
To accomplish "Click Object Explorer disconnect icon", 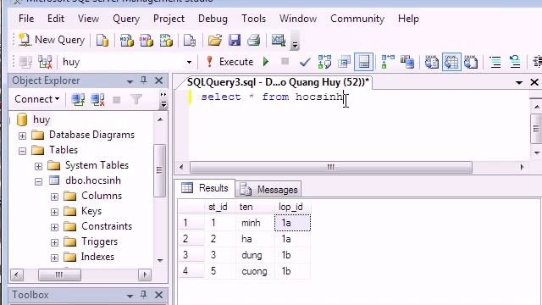I will 97,100.
